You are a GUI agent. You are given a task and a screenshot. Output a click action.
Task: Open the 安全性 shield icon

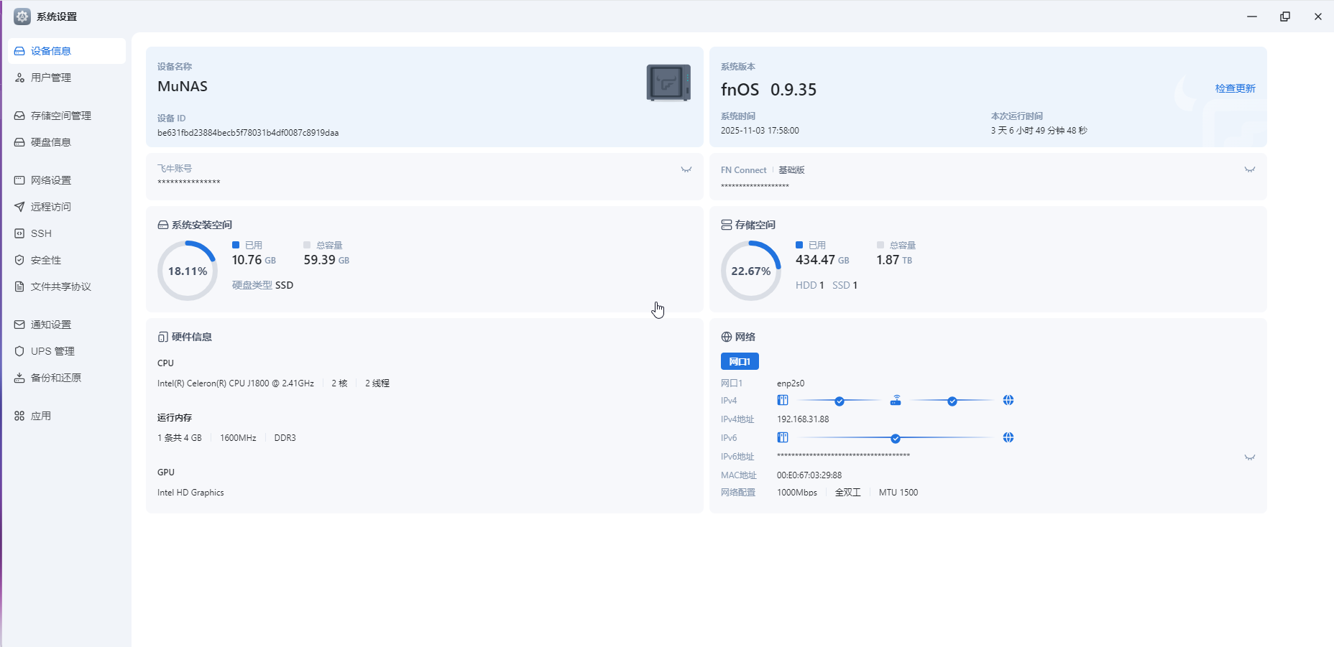[19, 260]
